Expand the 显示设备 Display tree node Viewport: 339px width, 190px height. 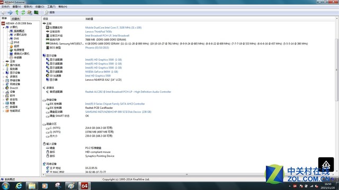[4, 73]
